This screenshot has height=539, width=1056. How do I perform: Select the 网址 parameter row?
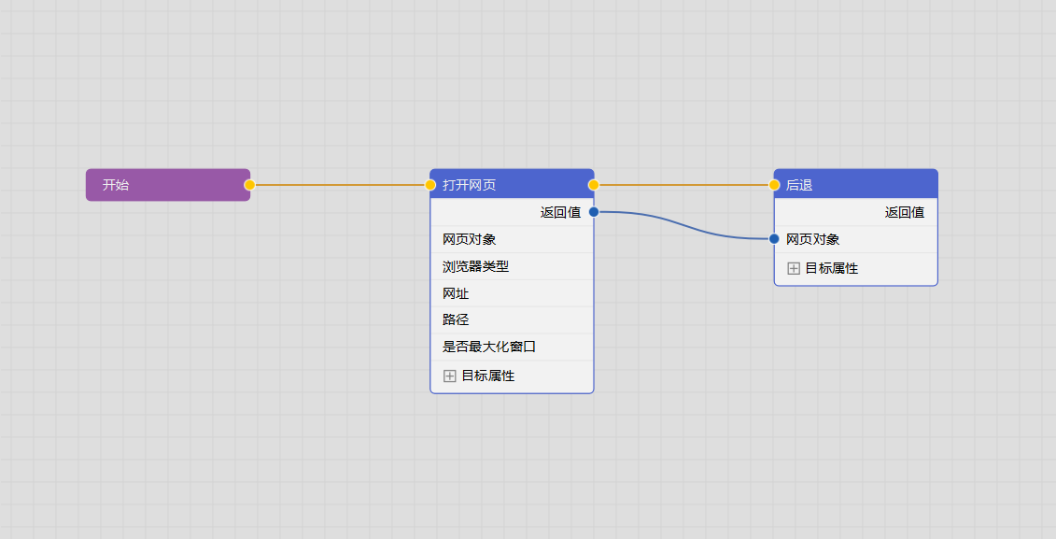(x=512, y=293)
